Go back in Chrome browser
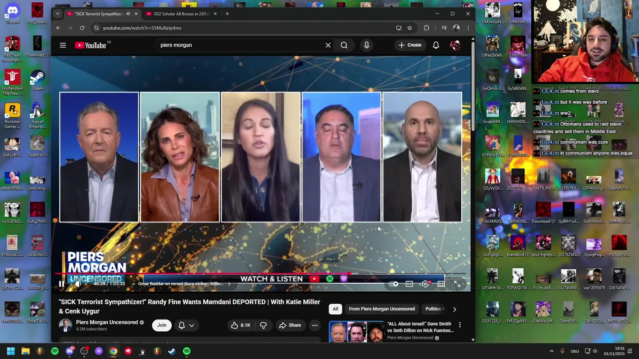 click(x=58, y=28)
